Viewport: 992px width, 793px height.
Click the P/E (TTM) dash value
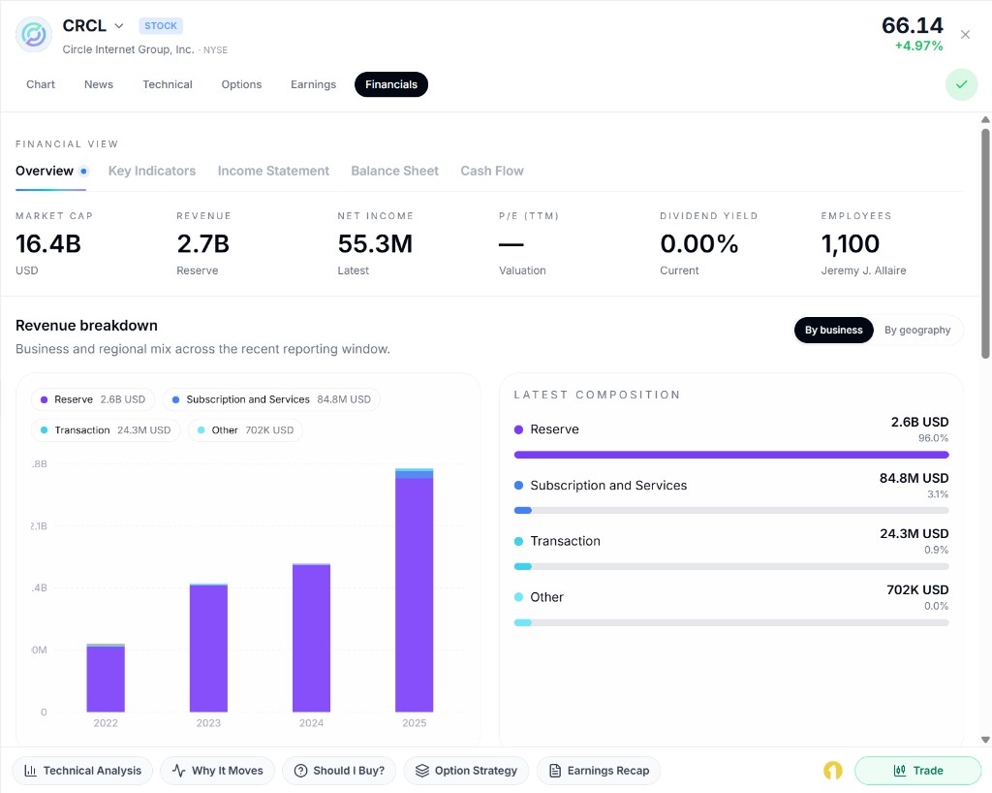click(x=511, y=244)
